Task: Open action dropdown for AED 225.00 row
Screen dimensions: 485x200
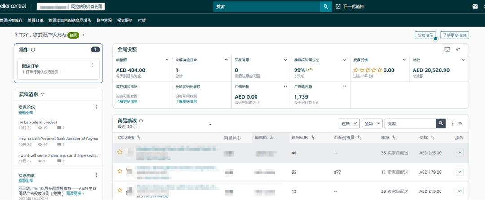Action: [x=460, y=153]
